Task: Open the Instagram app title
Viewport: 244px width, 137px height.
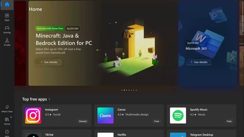Action: point(51,110)
